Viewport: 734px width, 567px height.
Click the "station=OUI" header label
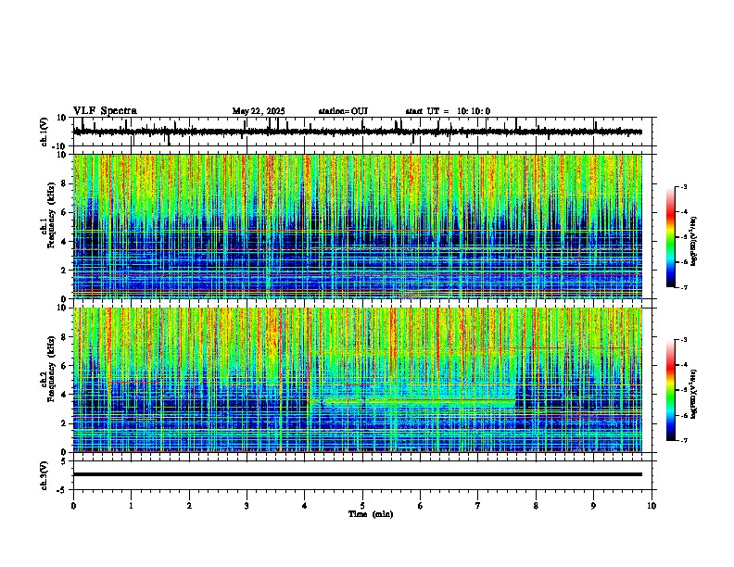pyautogui.click(x=343, y=111)
